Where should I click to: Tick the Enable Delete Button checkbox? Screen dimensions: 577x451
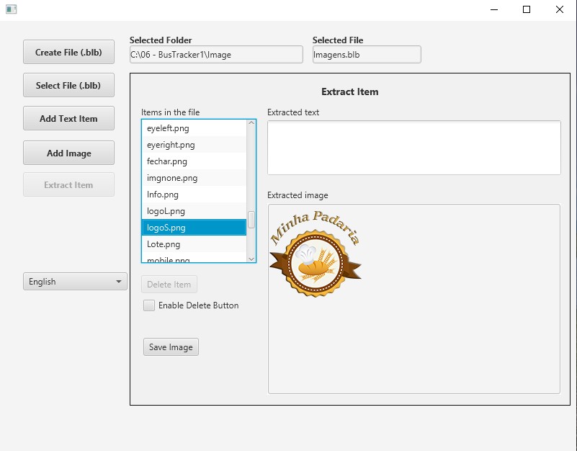tap(149, 305)
